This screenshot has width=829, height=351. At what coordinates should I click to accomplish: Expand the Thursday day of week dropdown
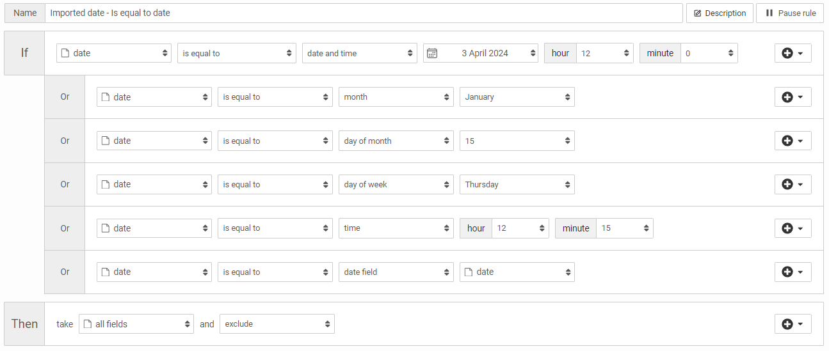[x=517, y=185]
